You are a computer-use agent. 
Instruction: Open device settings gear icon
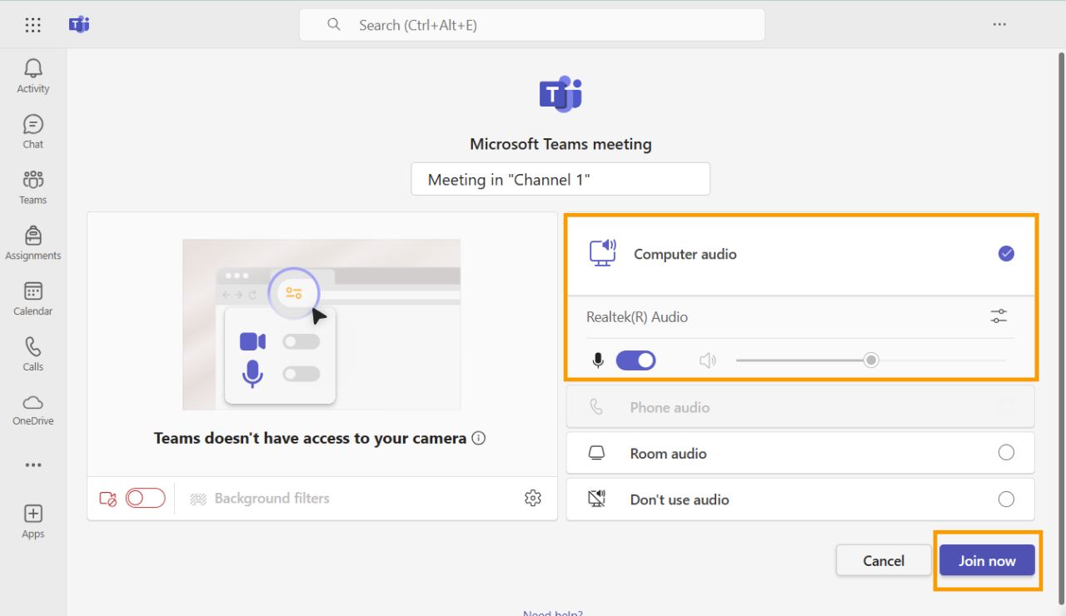point(533,498)
